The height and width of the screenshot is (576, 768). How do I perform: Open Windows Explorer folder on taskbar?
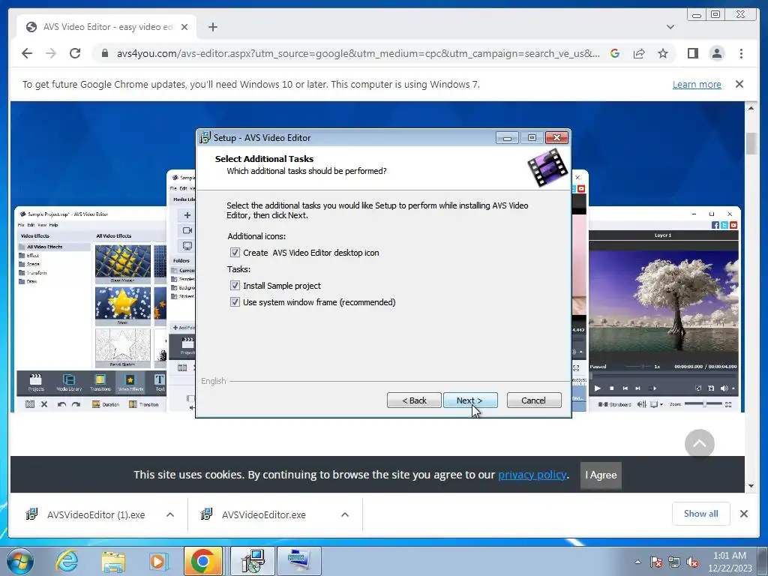pyautogui.click(x=113, y=562)
